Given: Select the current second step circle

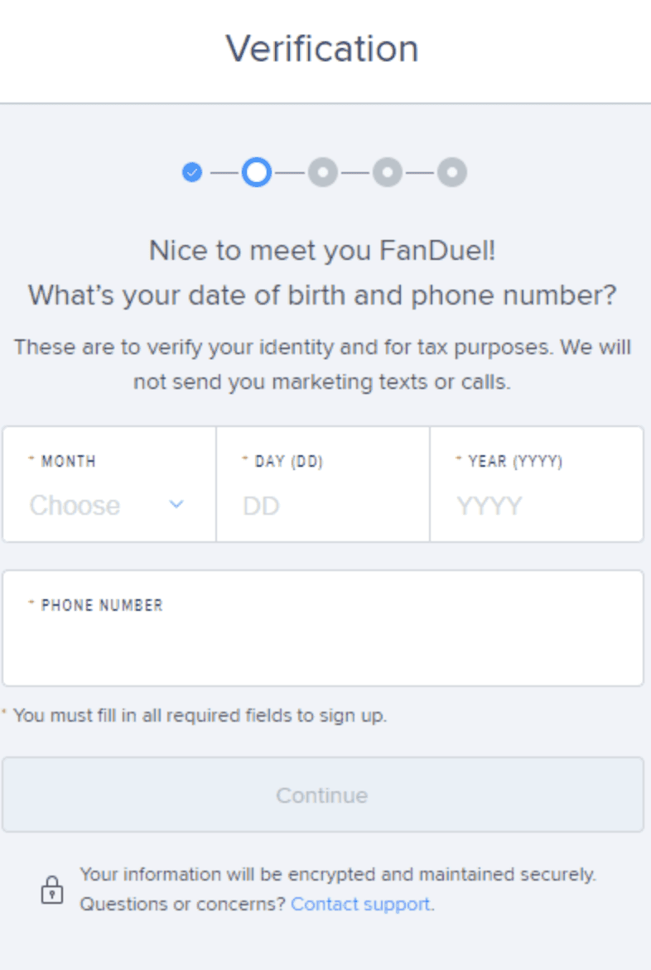Looking at the screenshot, I should point(257,172).
